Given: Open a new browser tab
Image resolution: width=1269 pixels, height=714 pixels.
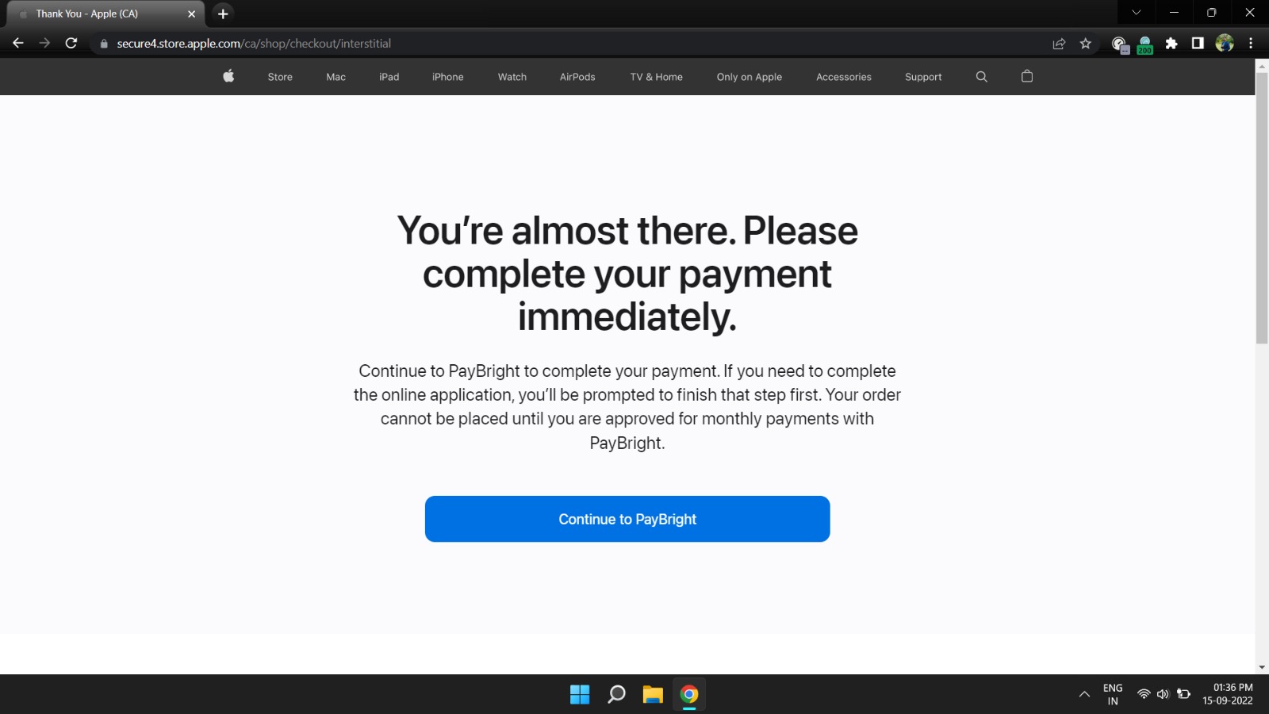Looking at the screenshot, I should tap(223, 13).
